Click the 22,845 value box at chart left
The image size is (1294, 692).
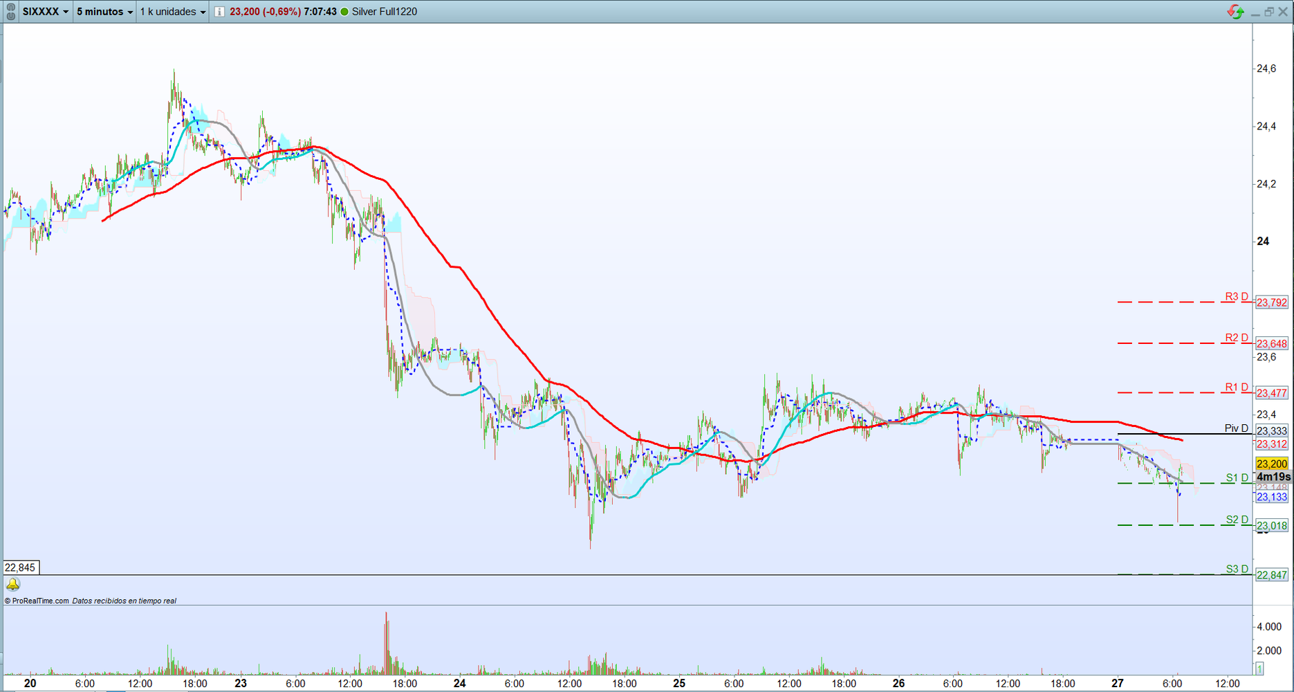21,567
